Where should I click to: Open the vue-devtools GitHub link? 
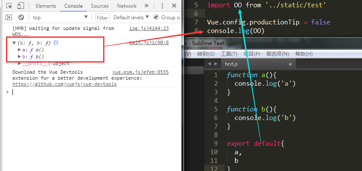pos(65,84)
